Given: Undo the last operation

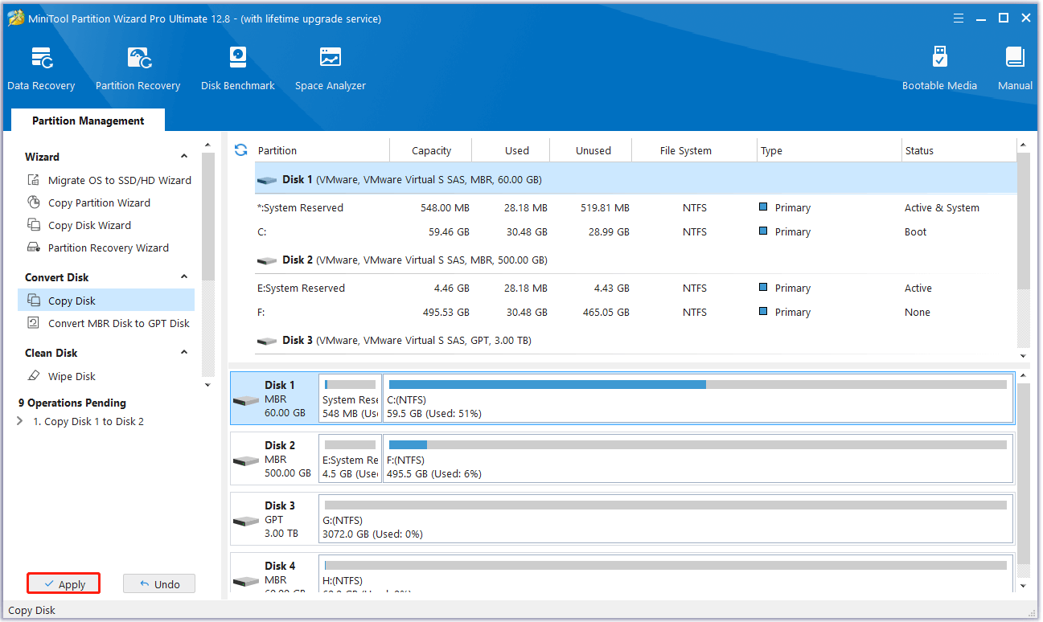Looking at the screenshot, I should (159, 584).
